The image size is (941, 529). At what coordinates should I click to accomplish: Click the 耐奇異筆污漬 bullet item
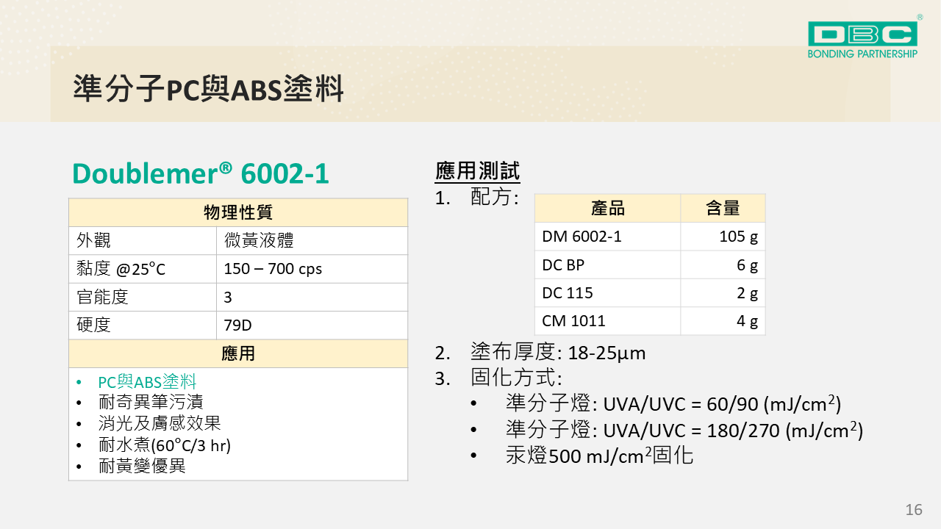pyautogui.click(x=151, y=402)
